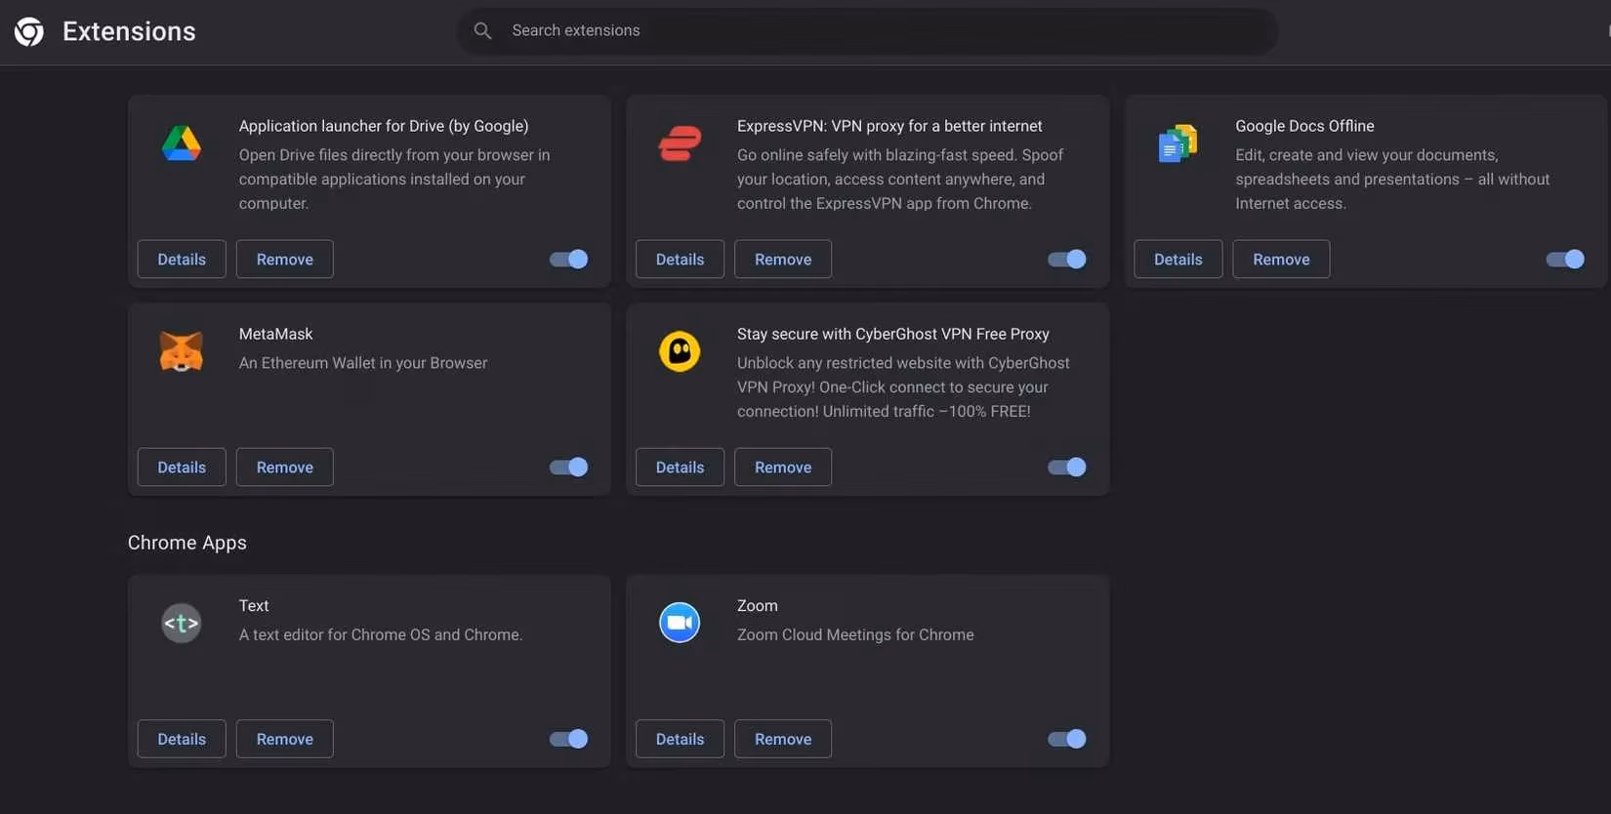Remove Google Docs Offline
The height and width of the screenshot is (814, 1611).
pyautogui.click(x=1281, y=259)
